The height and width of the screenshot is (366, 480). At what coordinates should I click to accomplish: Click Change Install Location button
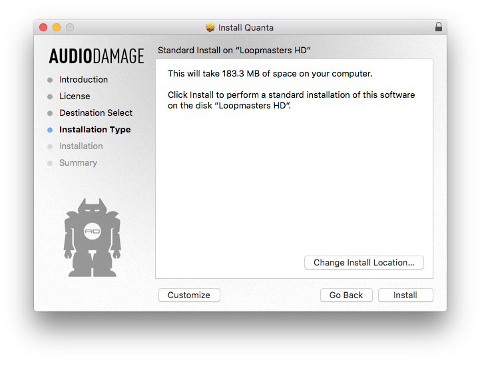(x=364, y=263)
